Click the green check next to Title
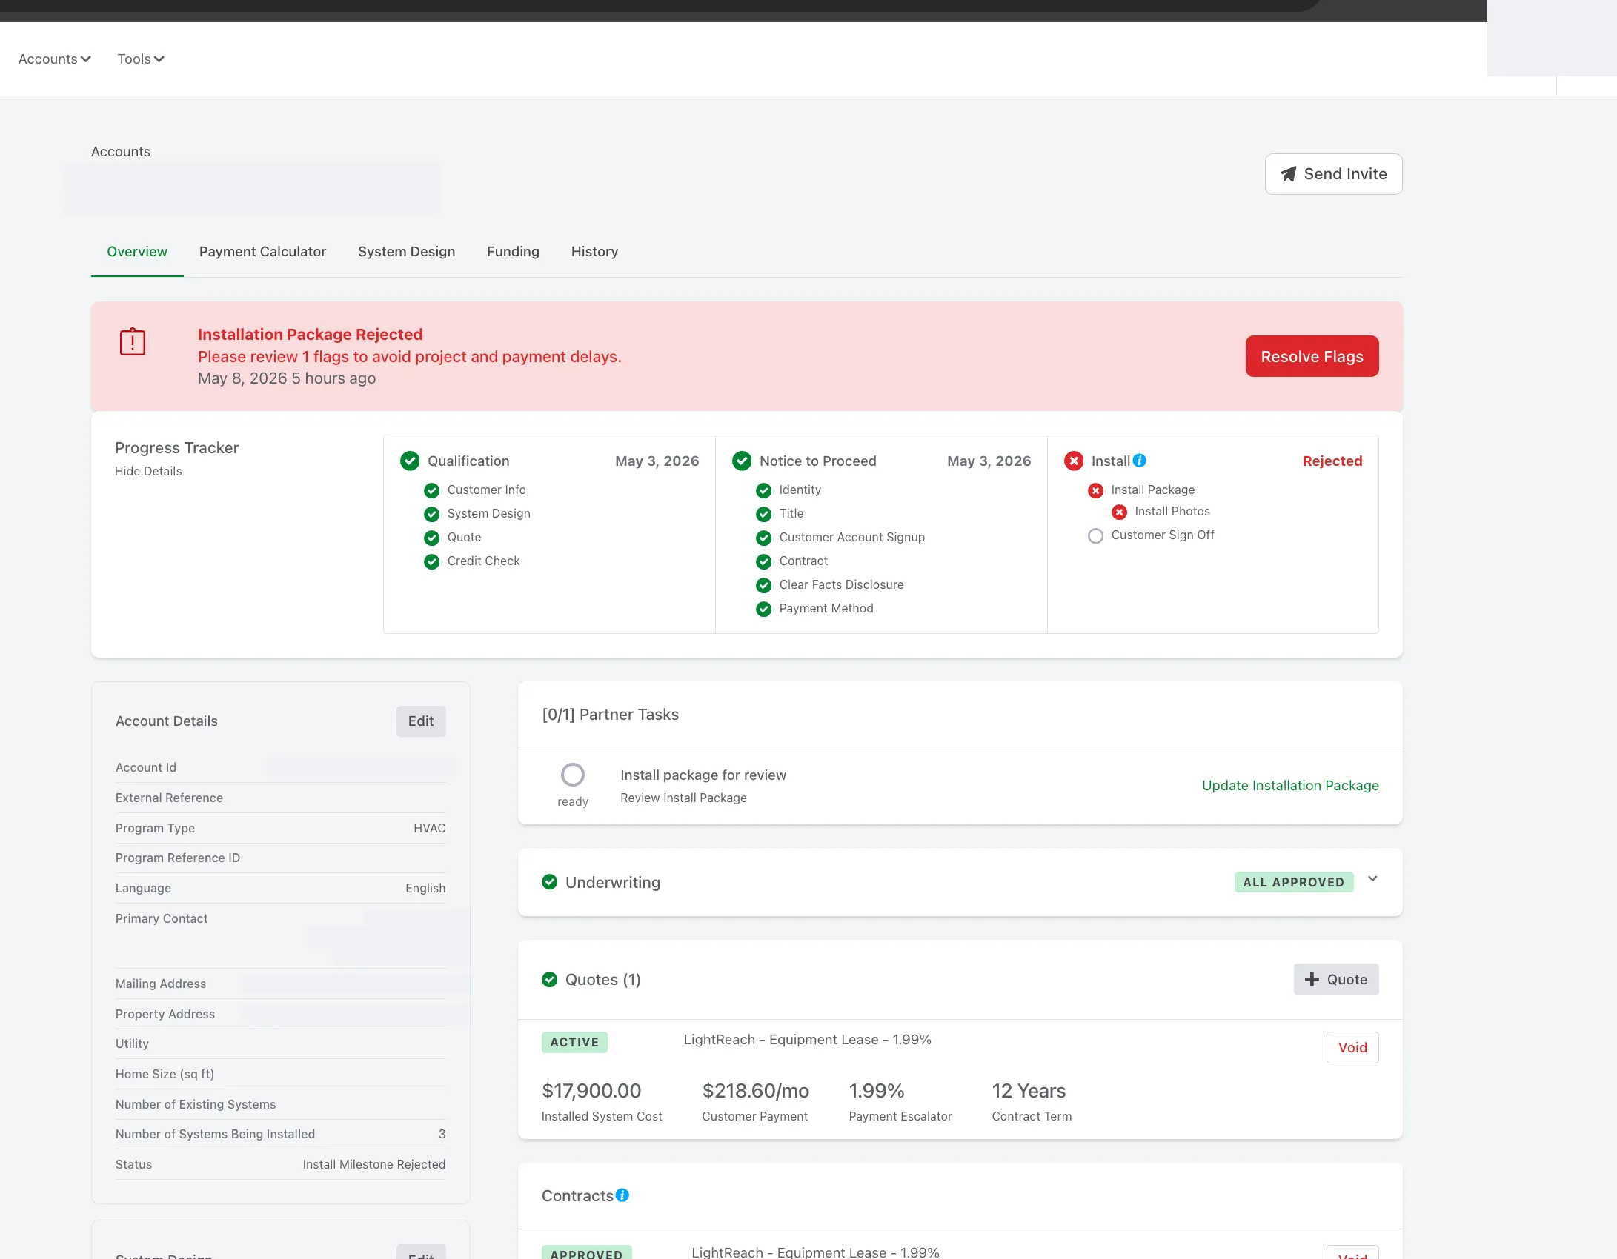The height and width of the screenshot is (1259, 1617). click(763, 514)
